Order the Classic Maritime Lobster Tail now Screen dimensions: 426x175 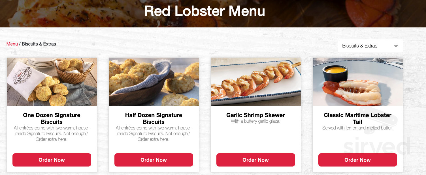(358, 160)
